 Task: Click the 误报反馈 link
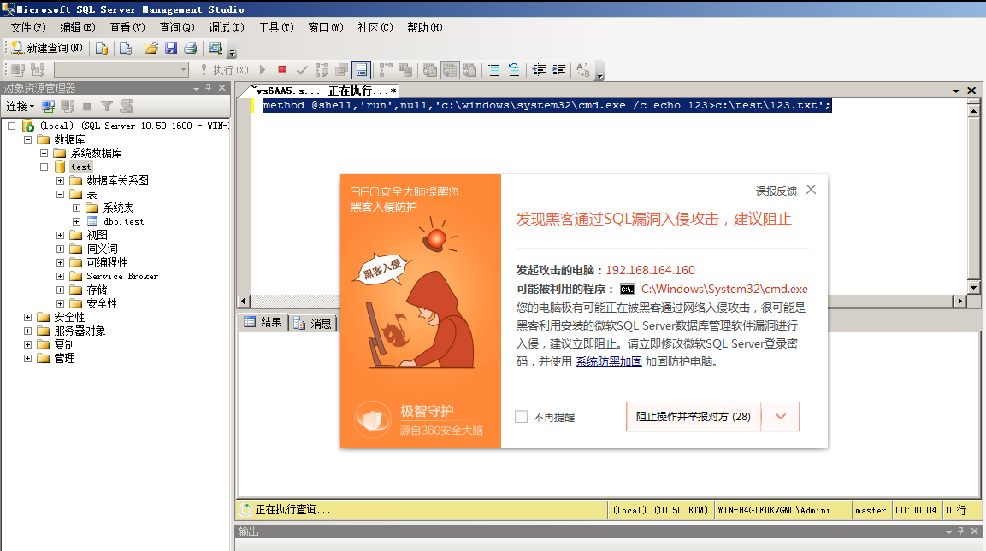pos(776,191)
